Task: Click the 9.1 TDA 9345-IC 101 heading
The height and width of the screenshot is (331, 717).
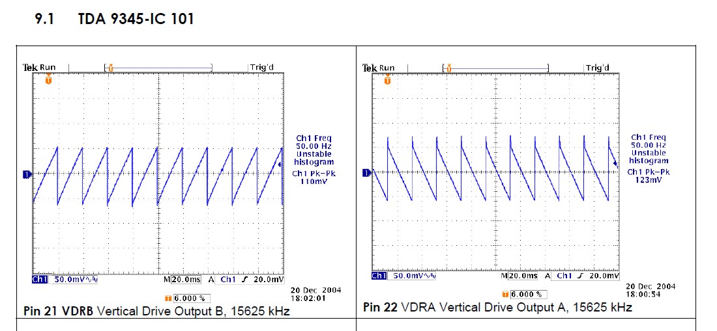Action: coord(115,19)
